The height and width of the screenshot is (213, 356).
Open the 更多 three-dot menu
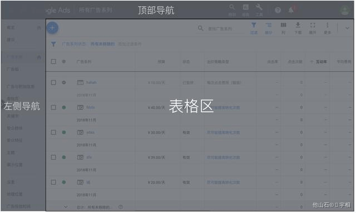327,25
